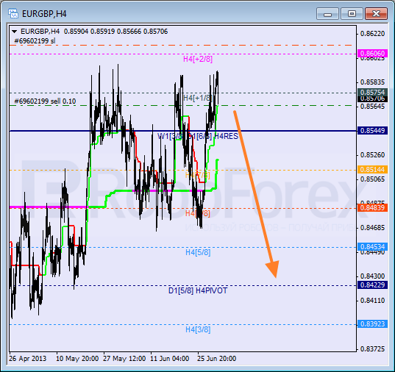Screen dimensions: 395x372
Task: Close the EURGBP,H4 chart window
Action: (376, 13)
